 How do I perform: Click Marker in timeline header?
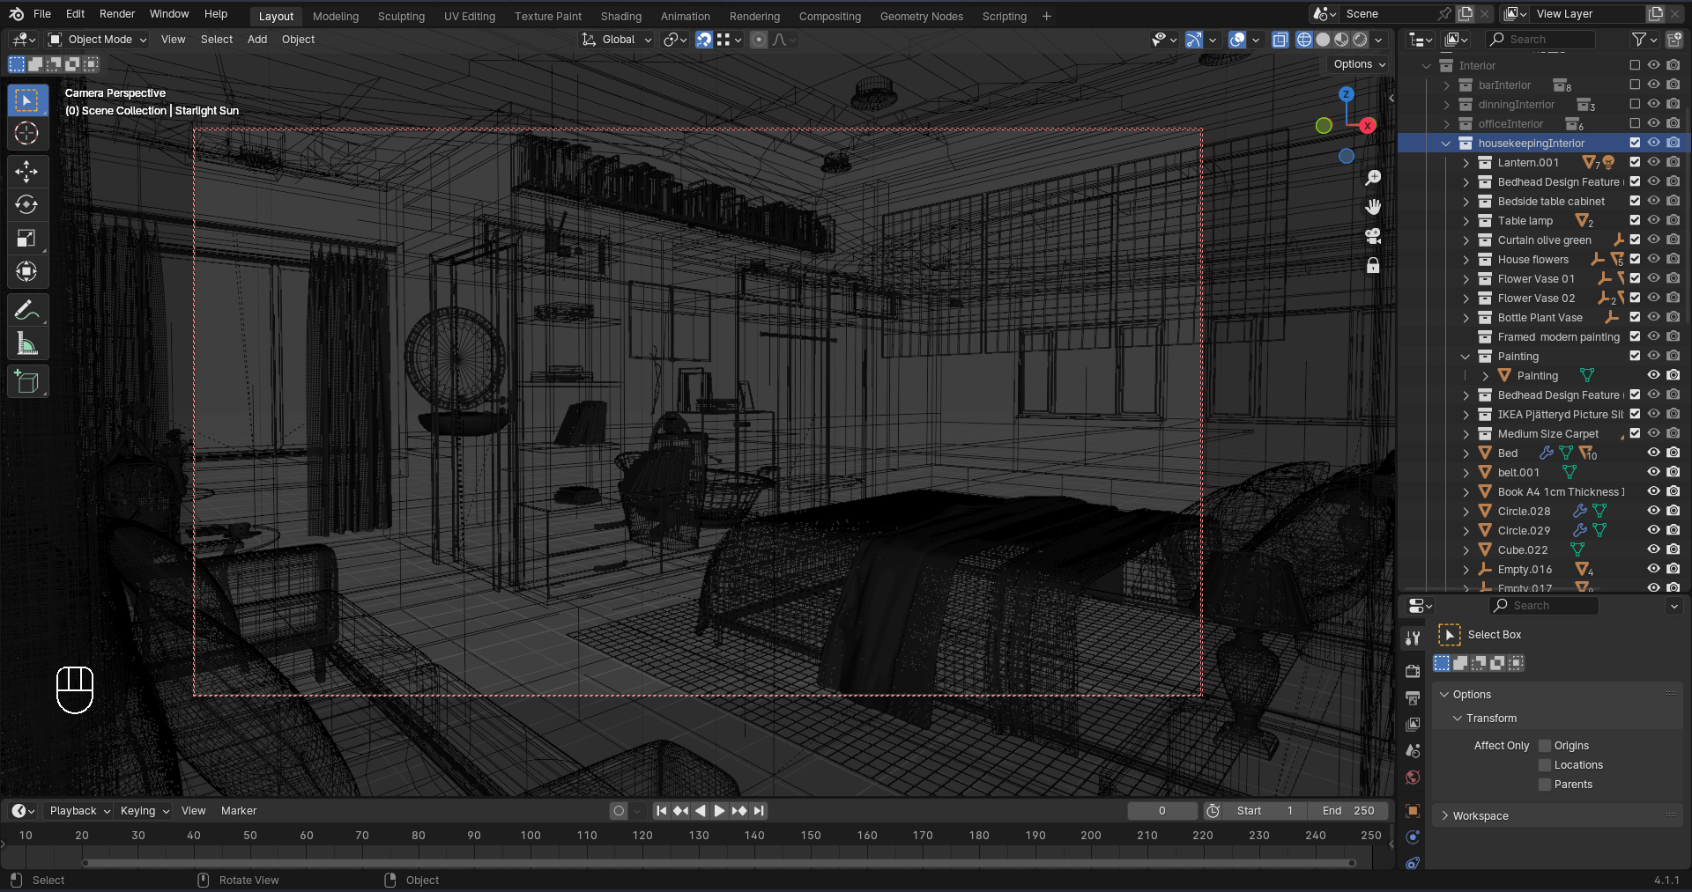click(x=239, y=811)
